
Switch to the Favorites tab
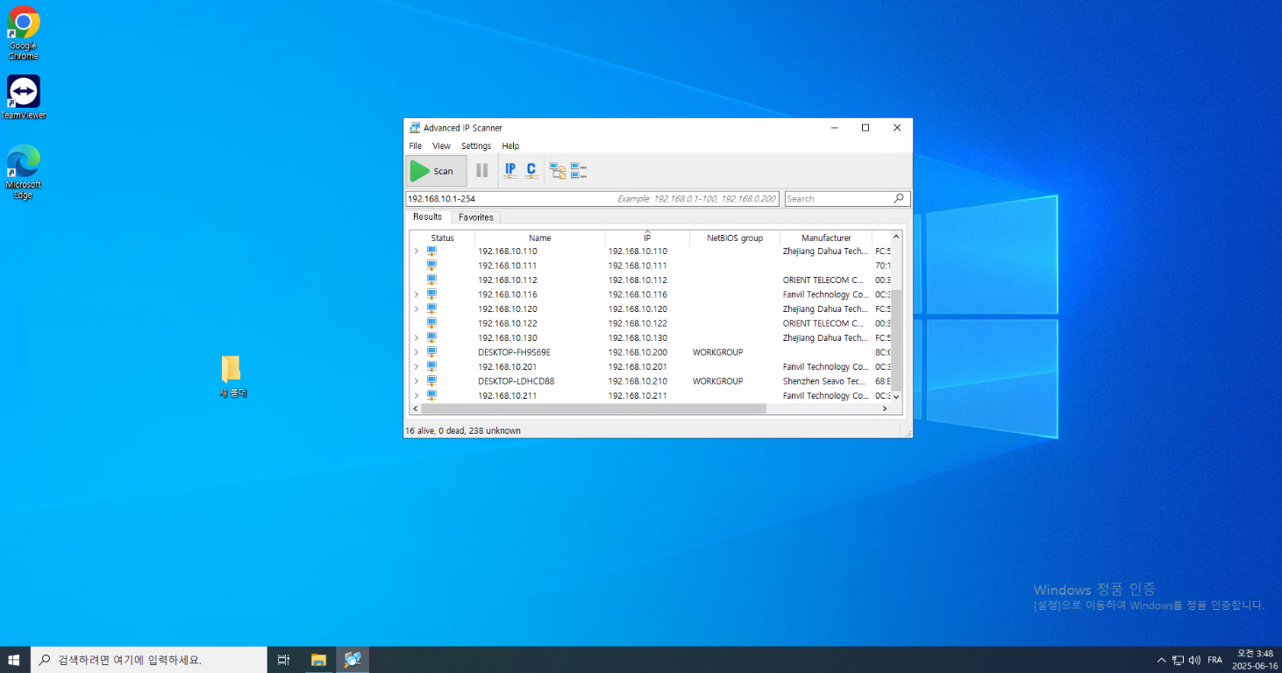click(476, 217)
